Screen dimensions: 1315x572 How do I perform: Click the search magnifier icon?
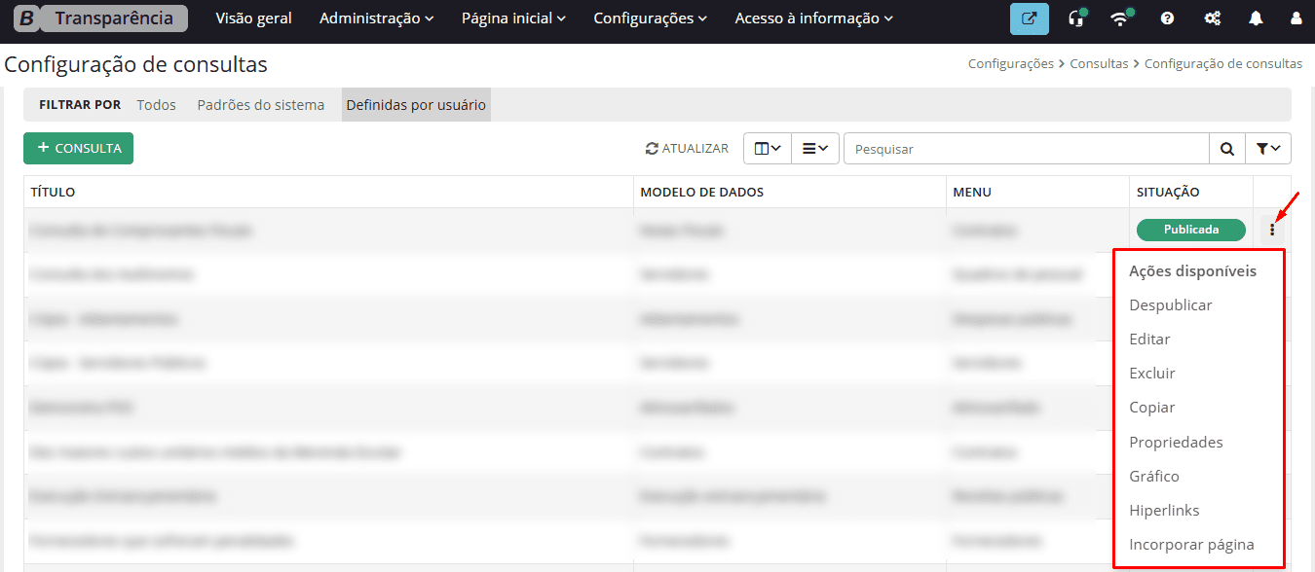(1226, 148)
